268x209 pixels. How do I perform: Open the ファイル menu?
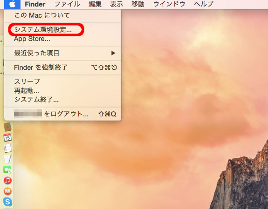(x=67, y=4)
